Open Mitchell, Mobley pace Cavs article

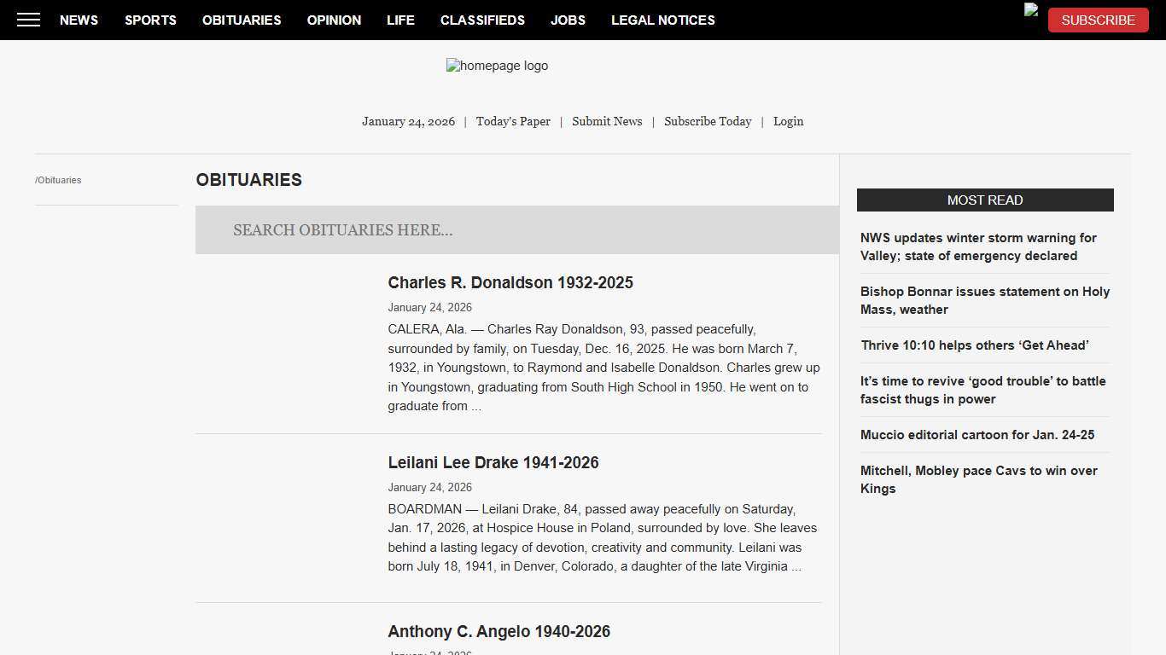click(x=978, y=479)
